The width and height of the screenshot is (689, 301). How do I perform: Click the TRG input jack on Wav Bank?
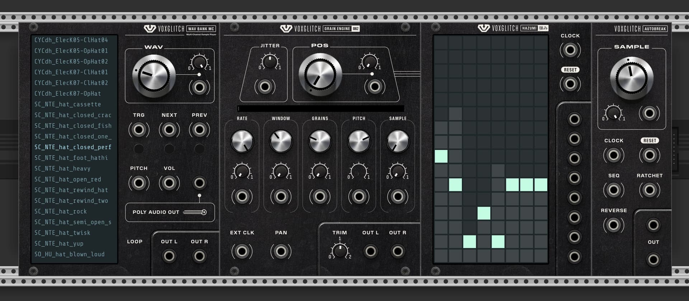(139, 130)
